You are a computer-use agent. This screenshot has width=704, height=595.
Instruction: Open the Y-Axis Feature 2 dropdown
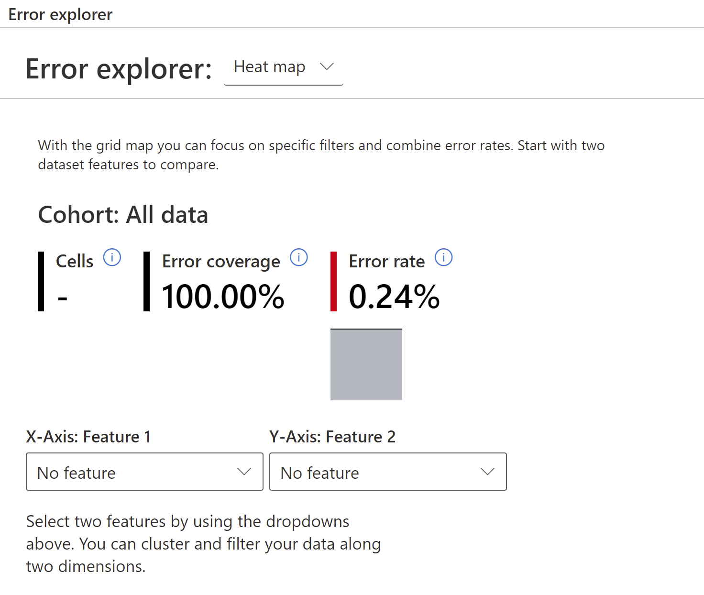387,472
